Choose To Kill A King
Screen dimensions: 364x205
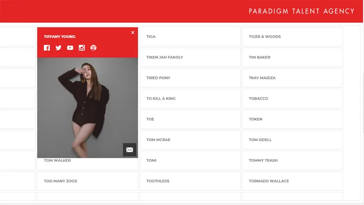click(x=190, y=98)
